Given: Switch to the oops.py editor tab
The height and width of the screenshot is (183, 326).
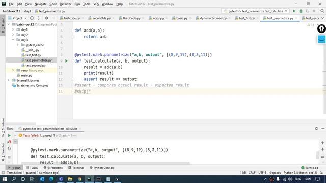Looking at the screenshot, I should click(x=158, y=18).
